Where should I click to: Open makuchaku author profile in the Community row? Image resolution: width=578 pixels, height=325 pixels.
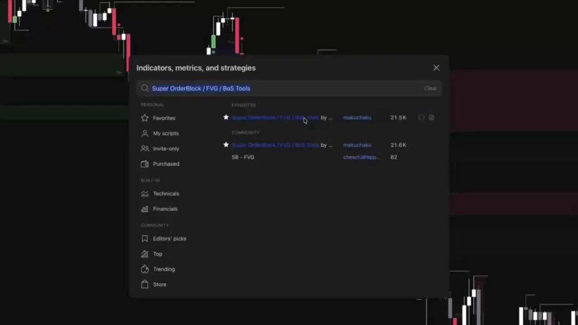[x=357, y=145]
